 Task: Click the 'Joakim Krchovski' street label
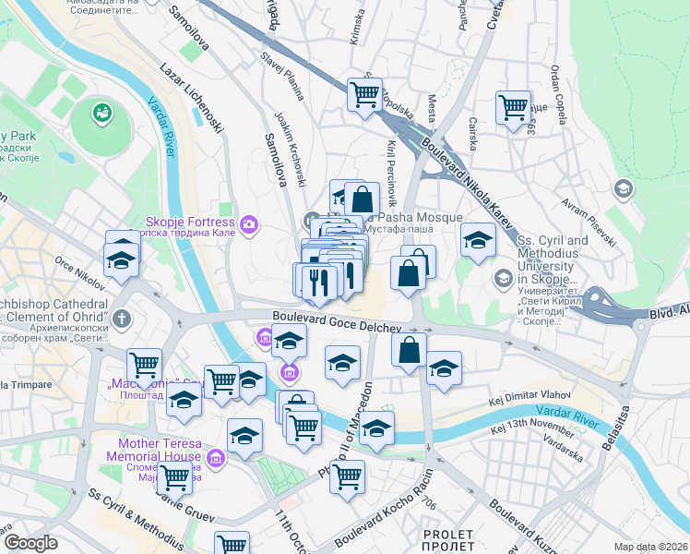pos(290,150)
